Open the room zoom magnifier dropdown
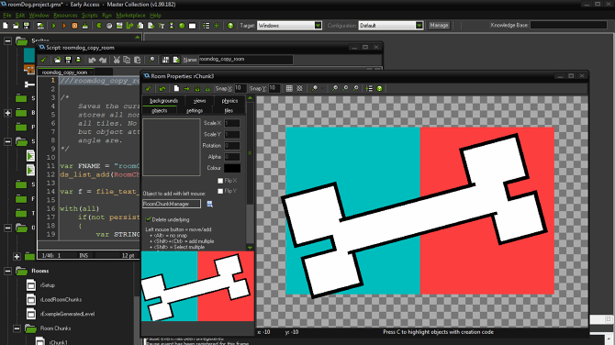 [323, 89]
